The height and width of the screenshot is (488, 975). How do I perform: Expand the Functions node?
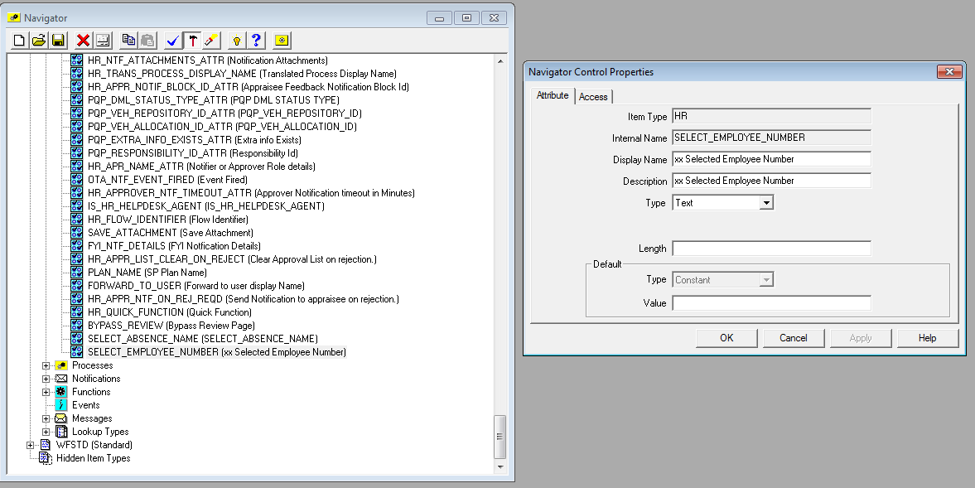(46, 392)
